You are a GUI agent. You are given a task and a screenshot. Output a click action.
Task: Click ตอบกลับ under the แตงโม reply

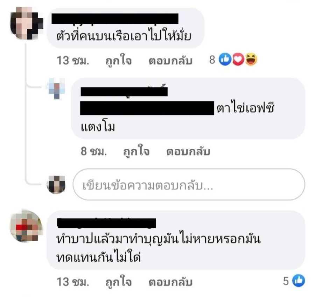pos(188,151)
